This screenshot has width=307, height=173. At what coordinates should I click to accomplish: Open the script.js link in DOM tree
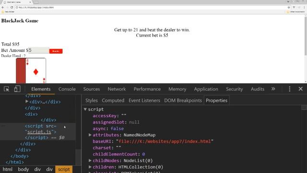39,132
